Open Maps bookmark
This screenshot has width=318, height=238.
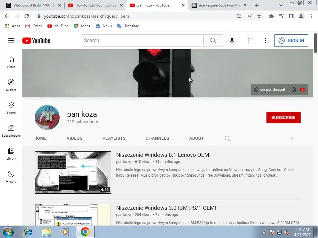[82, 26]
